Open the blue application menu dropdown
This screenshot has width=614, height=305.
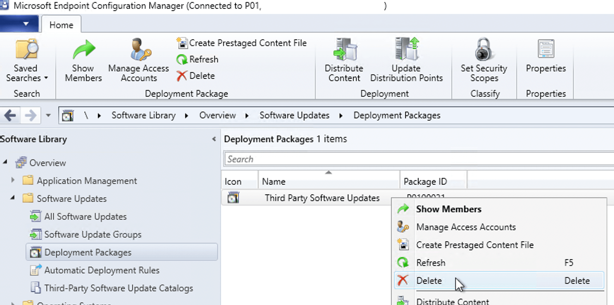(x=19, y=24)
